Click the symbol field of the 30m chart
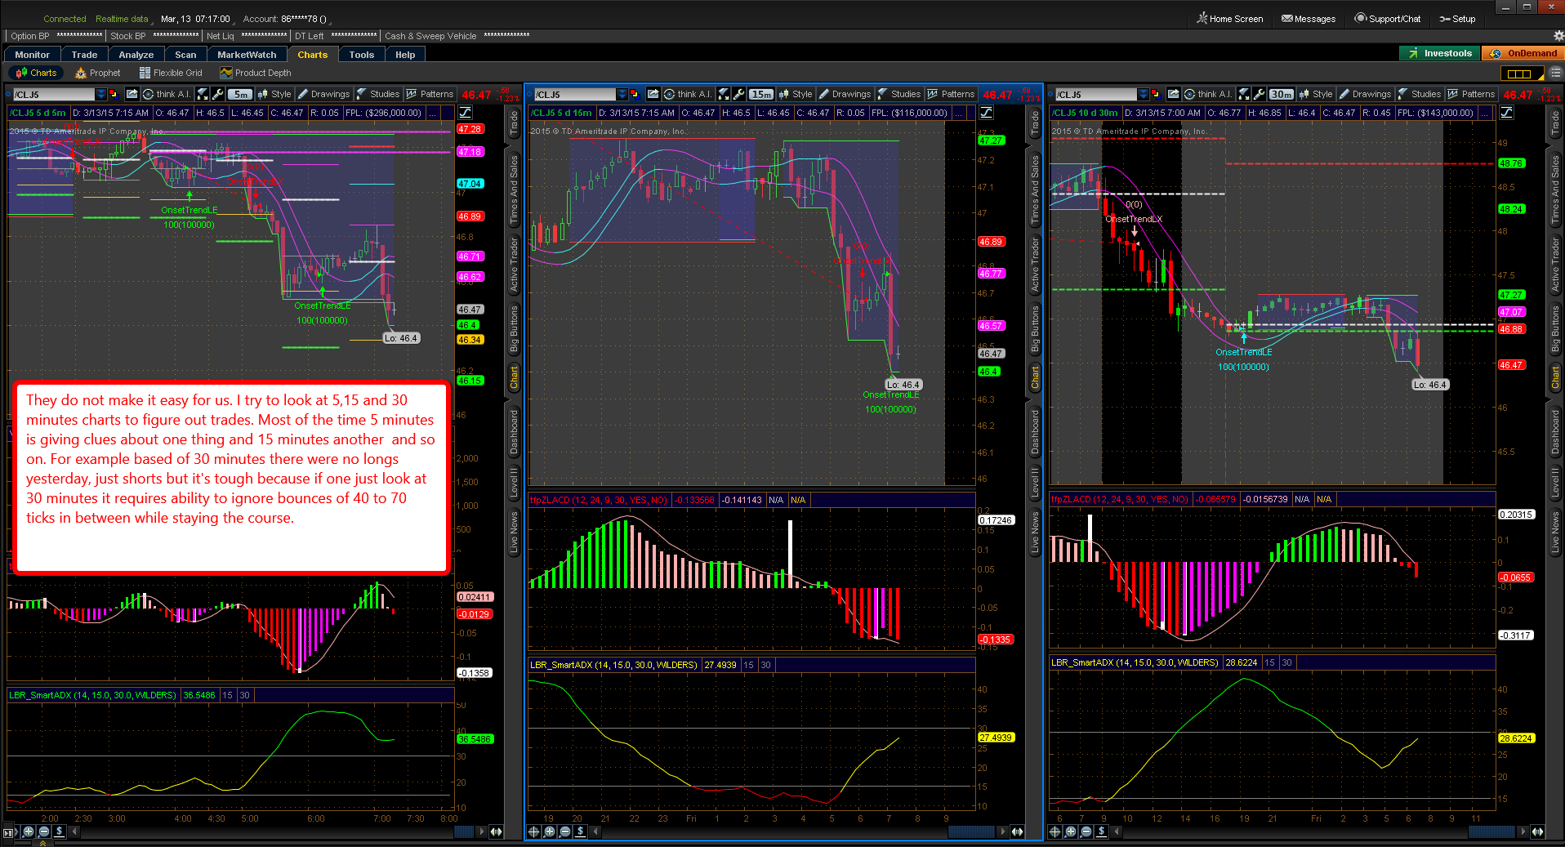This screenshot has height=847, width=1565. (x=1096, y=95)
